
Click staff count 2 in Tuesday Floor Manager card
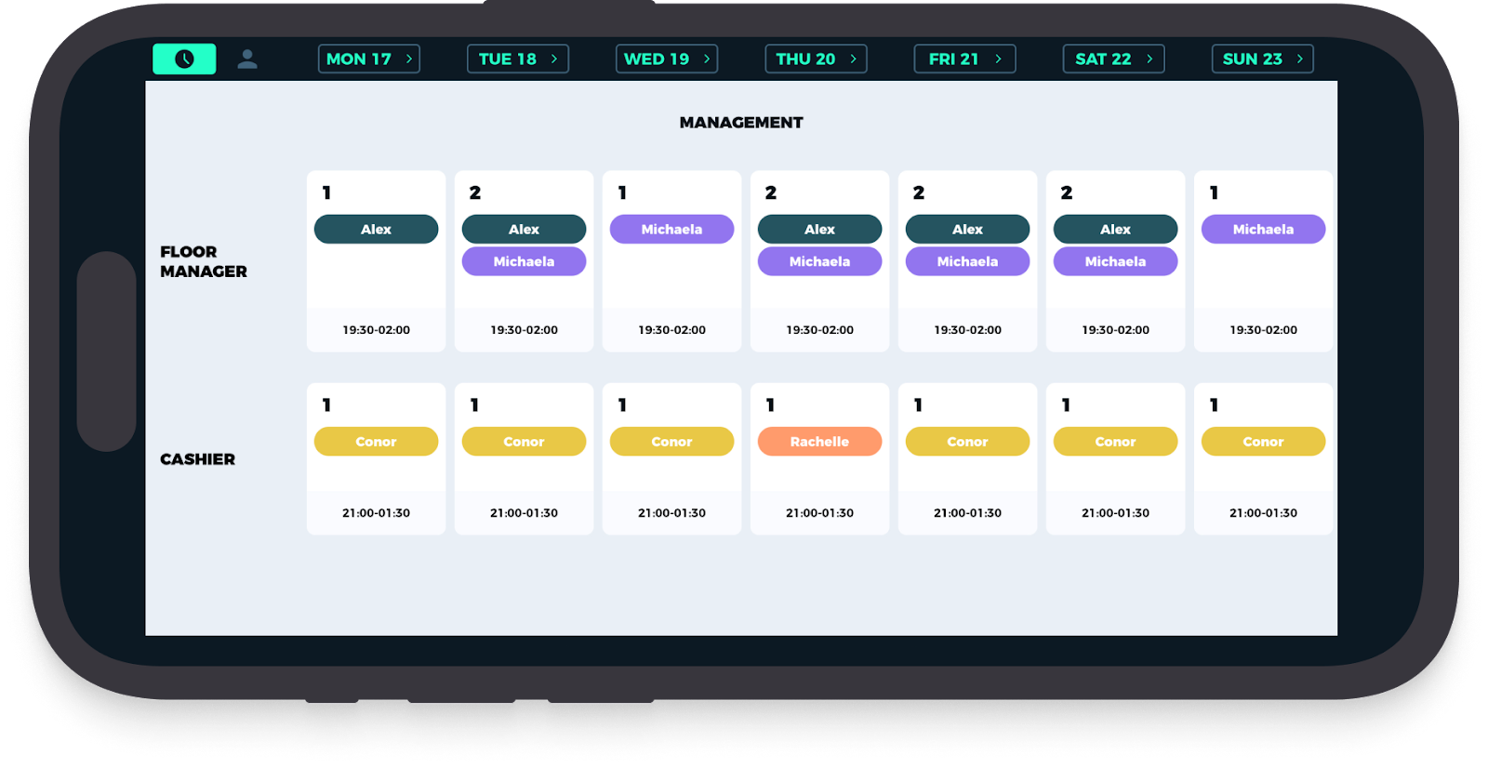click(x=475, y=192)
